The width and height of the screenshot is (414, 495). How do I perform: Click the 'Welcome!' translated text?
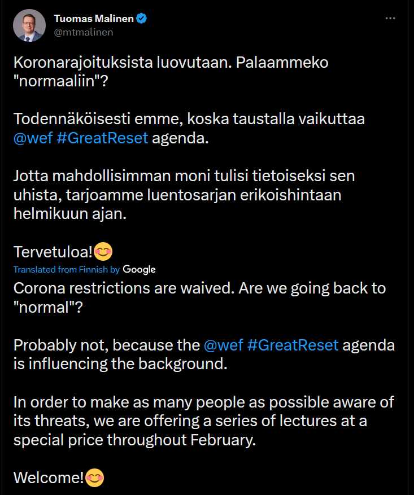49,478
